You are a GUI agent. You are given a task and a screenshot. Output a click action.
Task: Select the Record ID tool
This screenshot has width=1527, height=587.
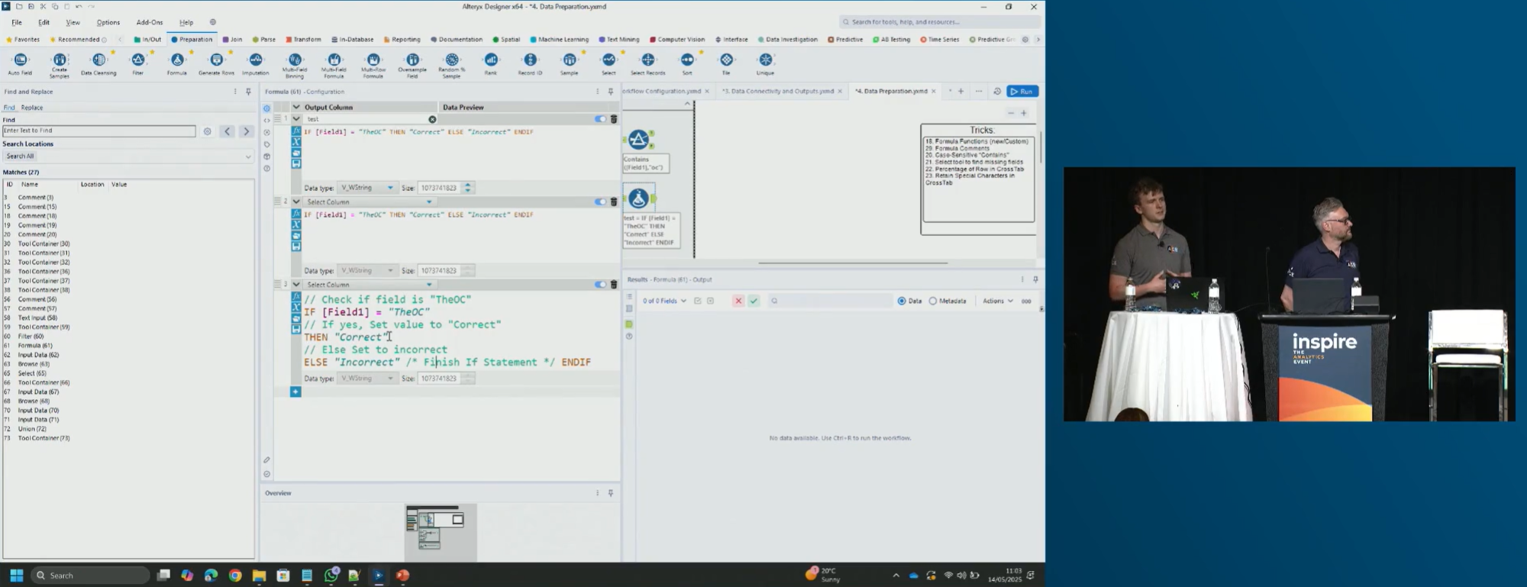click(x=530, y=64)
